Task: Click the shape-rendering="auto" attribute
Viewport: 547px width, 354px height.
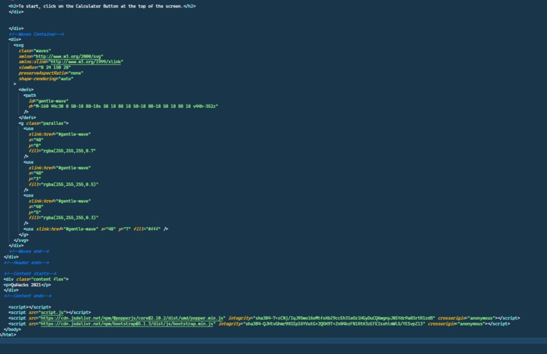Action: coord(46,79)
